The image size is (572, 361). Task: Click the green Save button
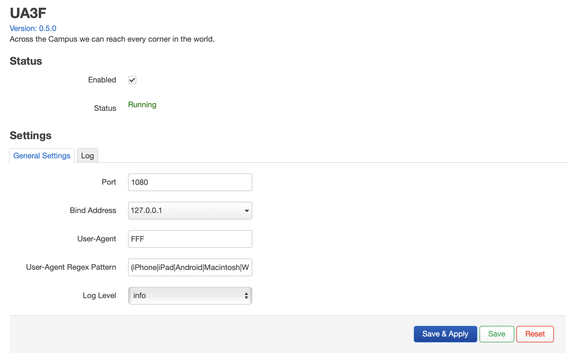pyautogui.click(x=497, y=334)
